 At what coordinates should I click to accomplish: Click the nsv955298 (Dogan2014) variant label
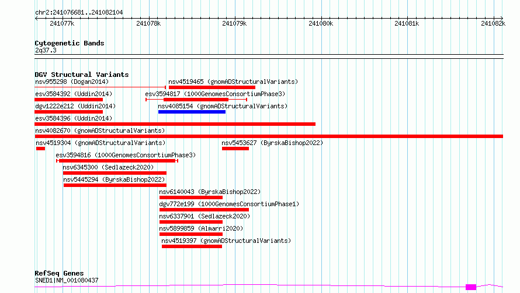tap(72, 82)
